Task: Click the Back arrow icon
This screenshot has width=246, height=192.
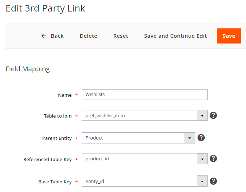Action: pos(44,36)
